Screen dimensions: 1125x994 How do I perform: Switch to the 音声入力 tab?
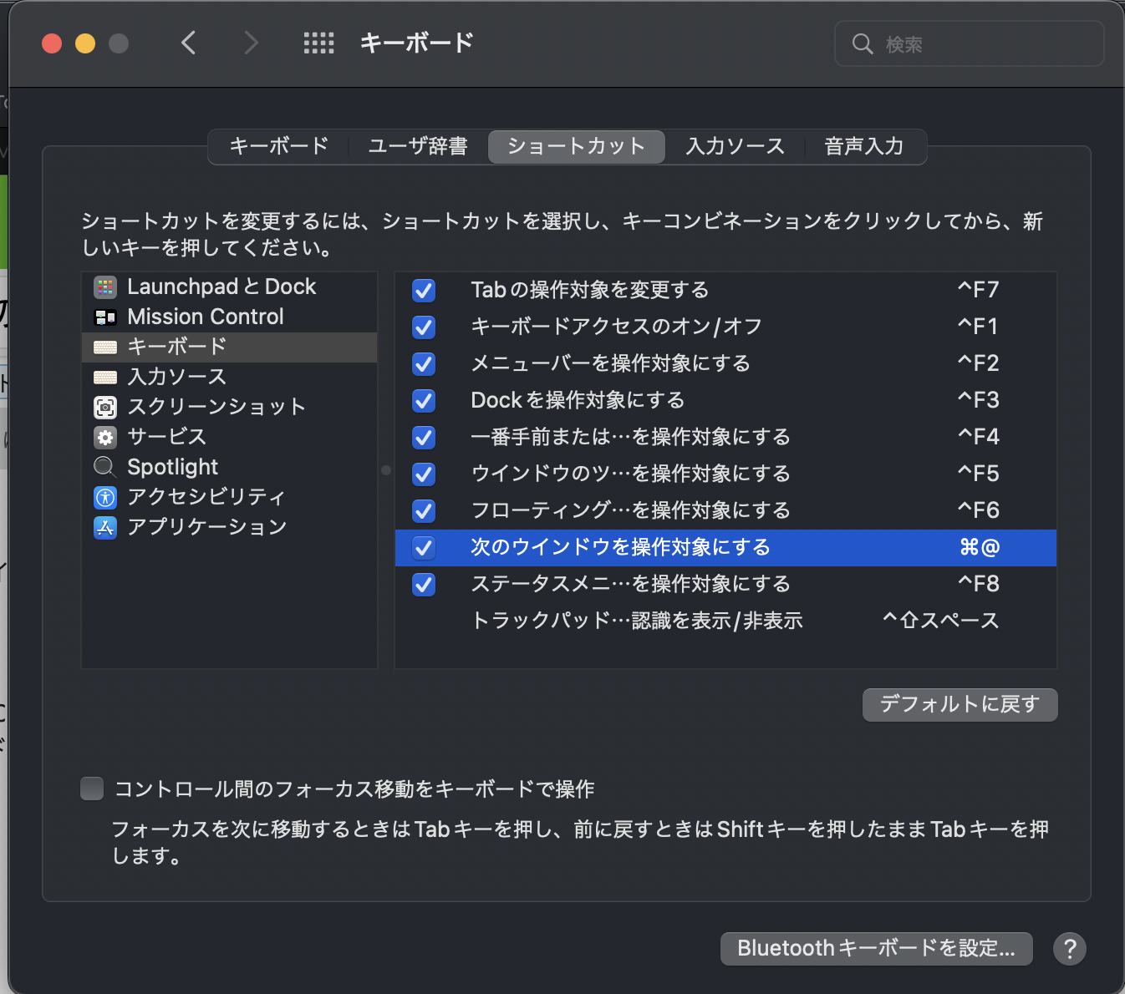(863, 146)
